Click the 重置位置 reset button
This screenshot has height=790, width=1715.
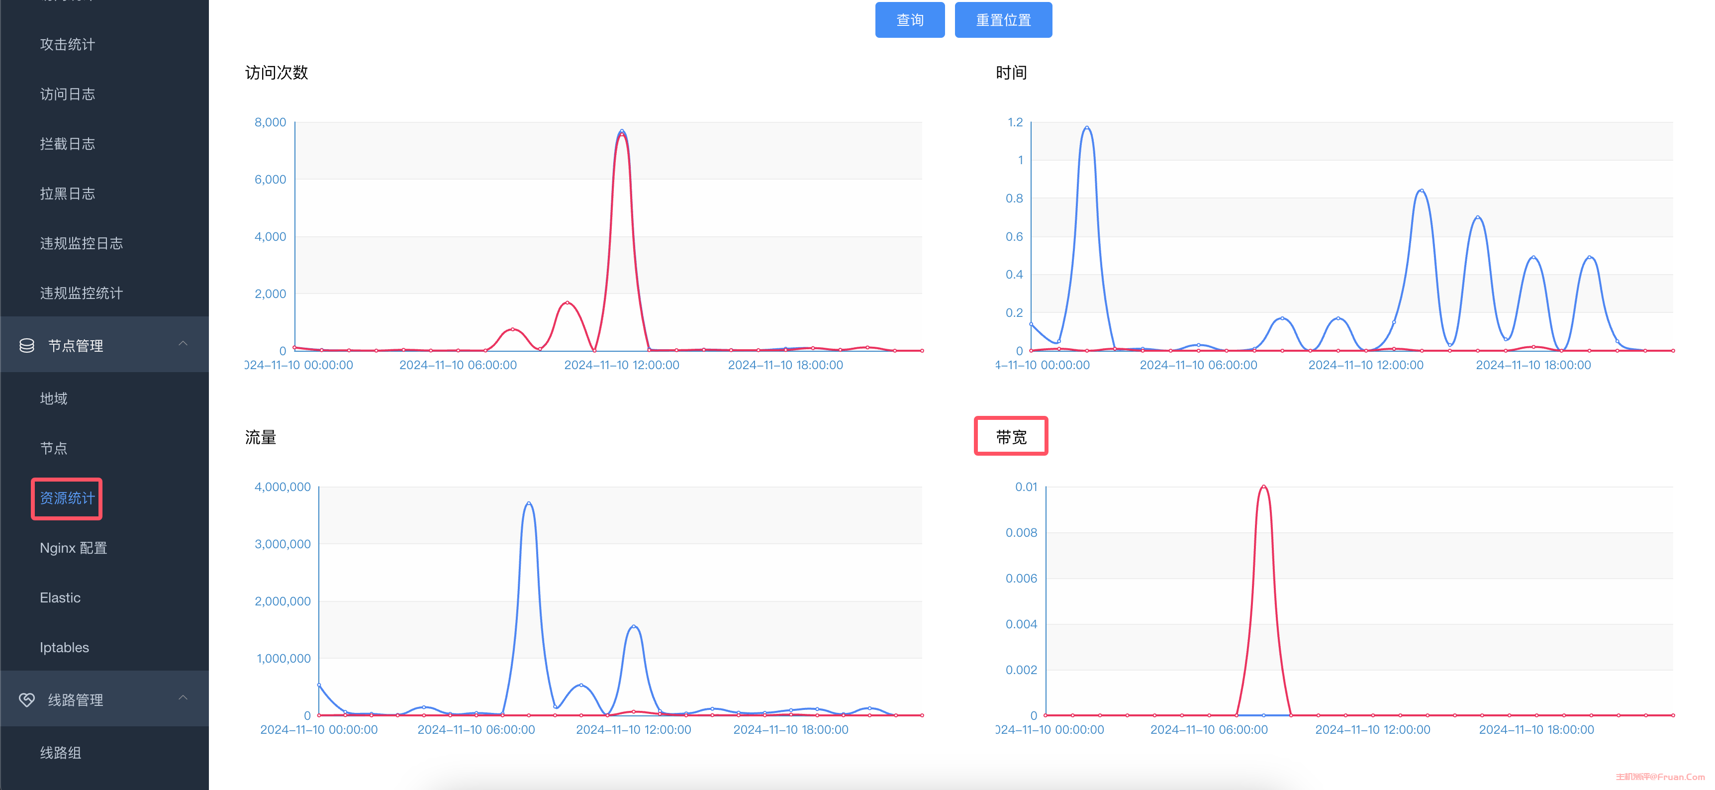tap(1003, 20)
